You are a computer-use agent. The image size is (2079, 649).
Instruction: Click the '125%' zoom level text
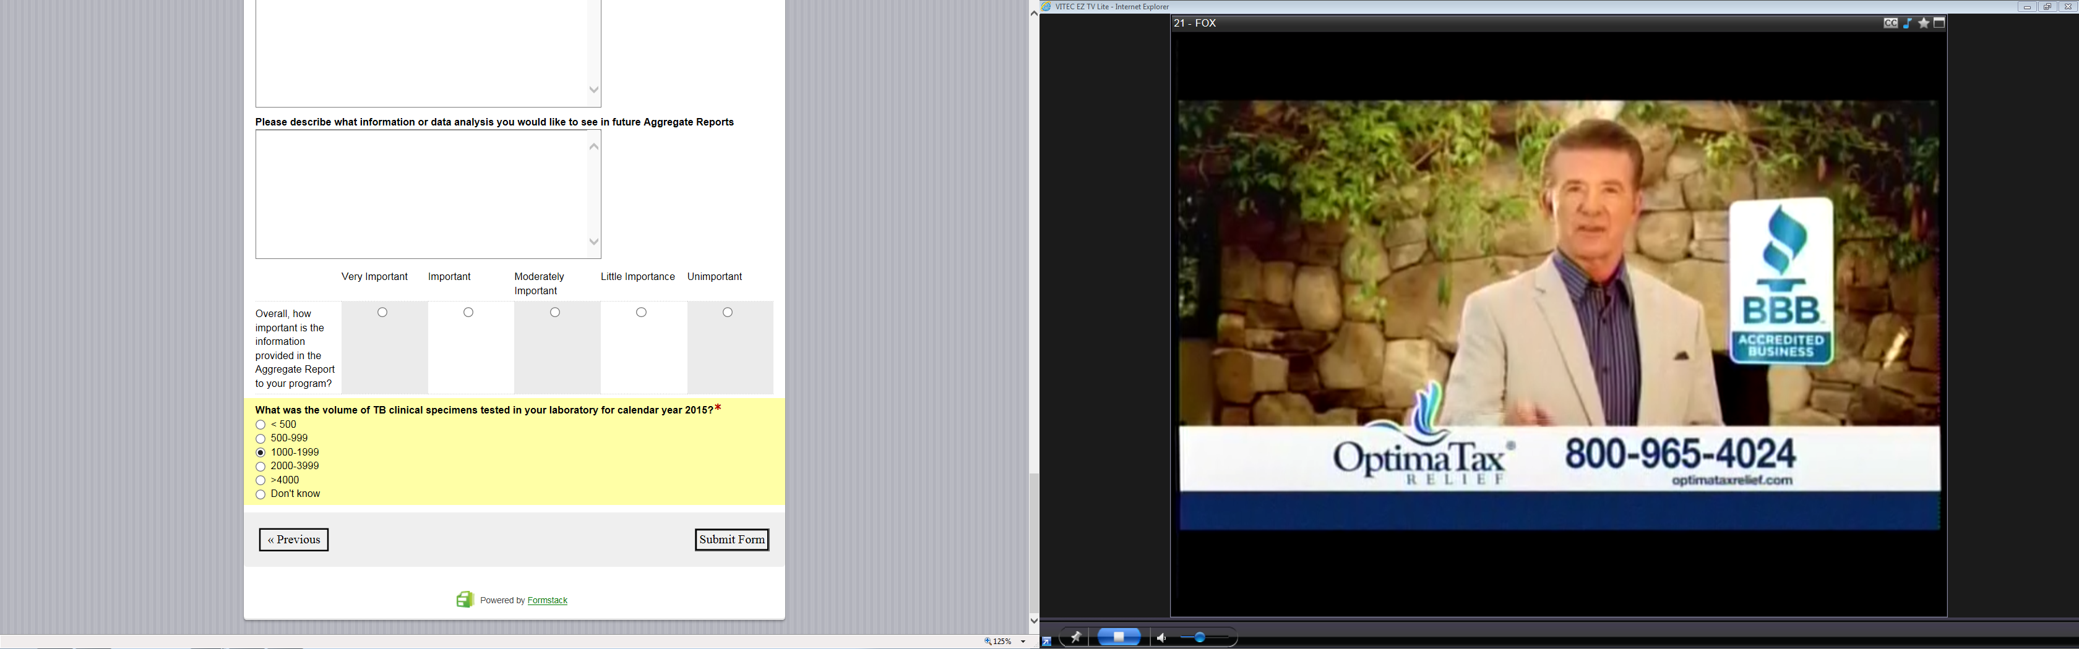point(1002,642)
